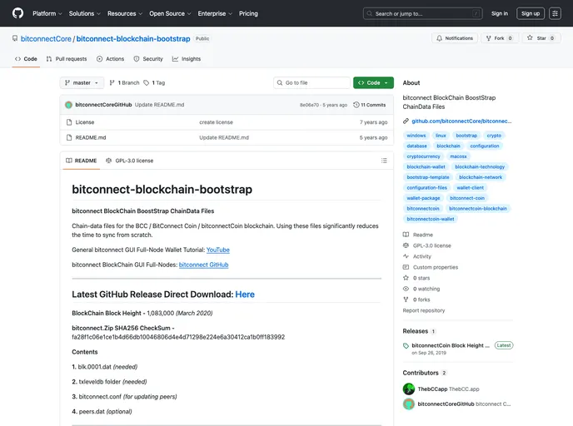The image size is (573, 426).
Task: Click the Tag icon showing 1 Tag
Action: click(147, 83)
